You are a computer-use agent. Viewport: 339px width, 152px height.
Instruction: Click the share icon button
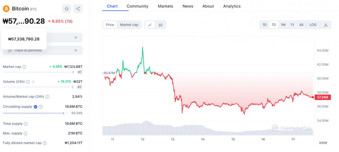click(x=78, y=9)
